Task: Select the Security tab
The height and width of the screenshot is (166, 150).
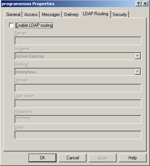Action: point(120,15)
